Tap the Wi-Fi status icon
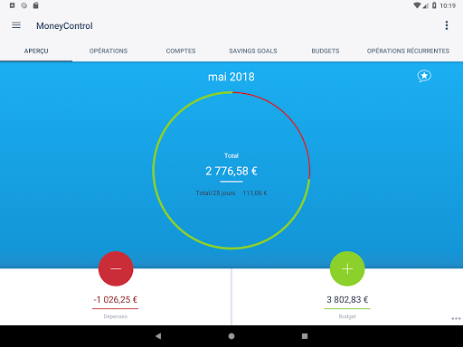 (417, 5)
